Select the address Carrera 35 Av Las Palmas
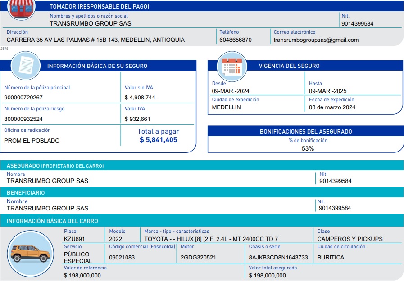This screenshot has width=404, height=281. (95, 40)
